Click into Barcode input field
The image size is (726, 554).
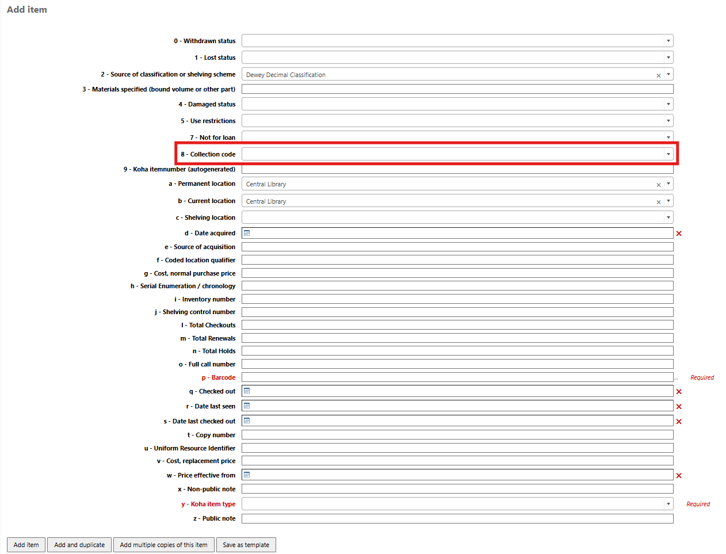(x=457, y=377)
